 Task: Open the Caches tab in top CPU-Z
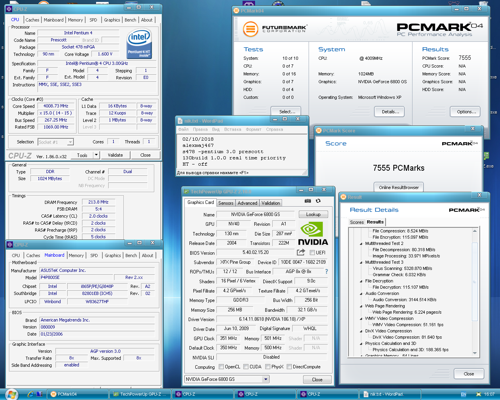pos(32,20)
